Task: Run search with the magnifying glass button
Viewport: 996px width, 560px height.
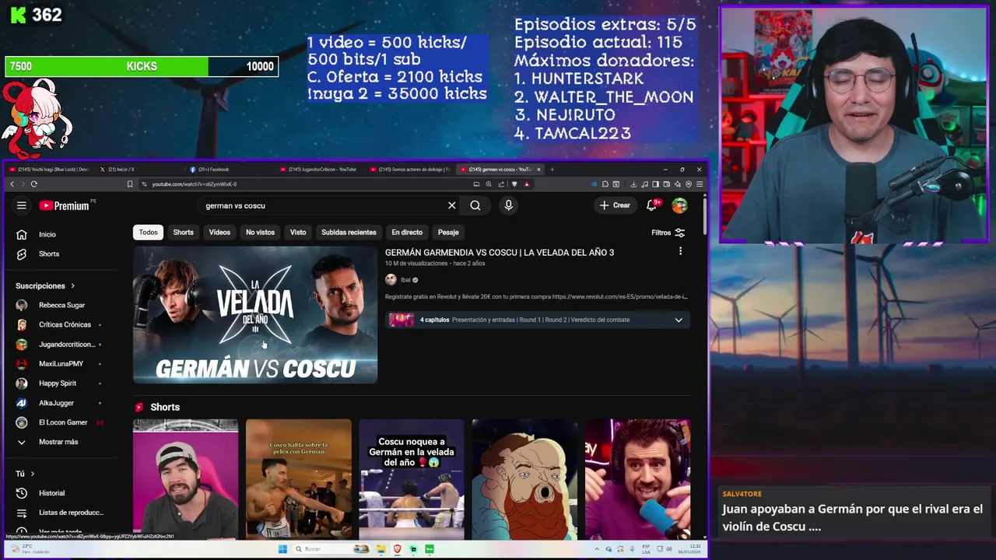Action: [475, 205]
